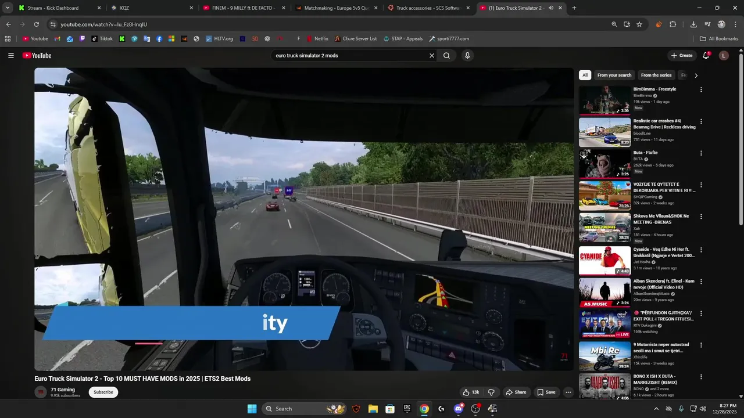The height and width of the screenshot is (418, 744).
Task: Open the Twitch bookmark icon
Action: point(82,39)
